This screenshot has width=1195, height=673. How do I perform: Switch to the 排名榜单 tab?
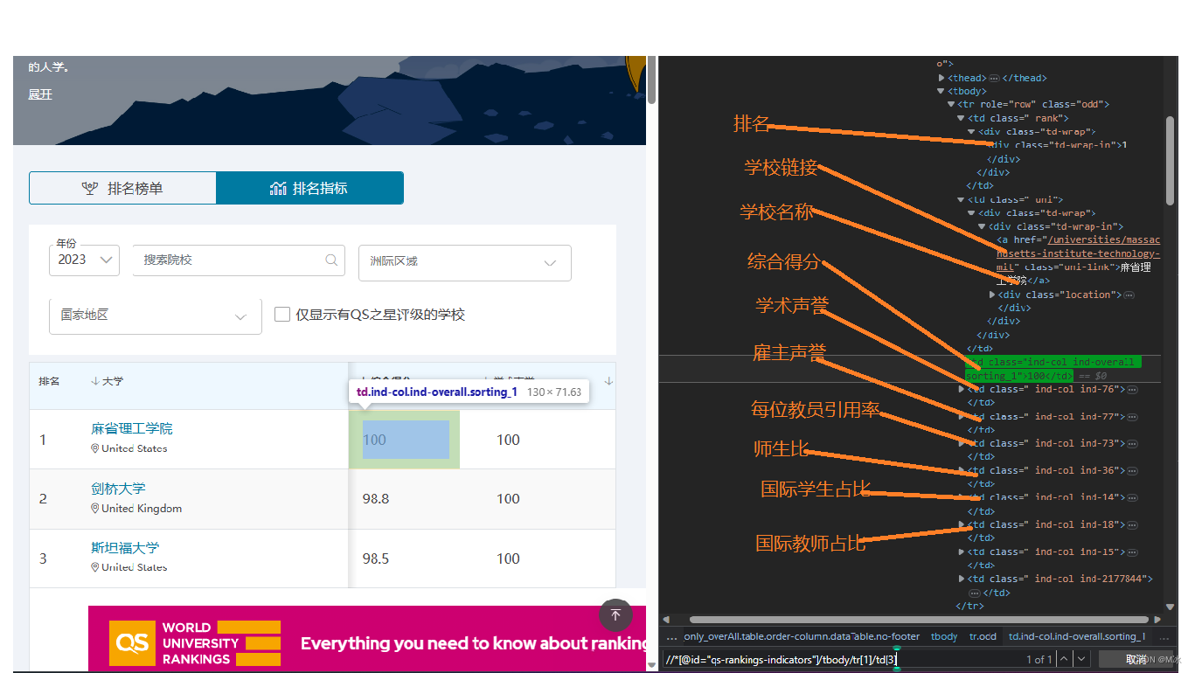click(x=122, y=188)
